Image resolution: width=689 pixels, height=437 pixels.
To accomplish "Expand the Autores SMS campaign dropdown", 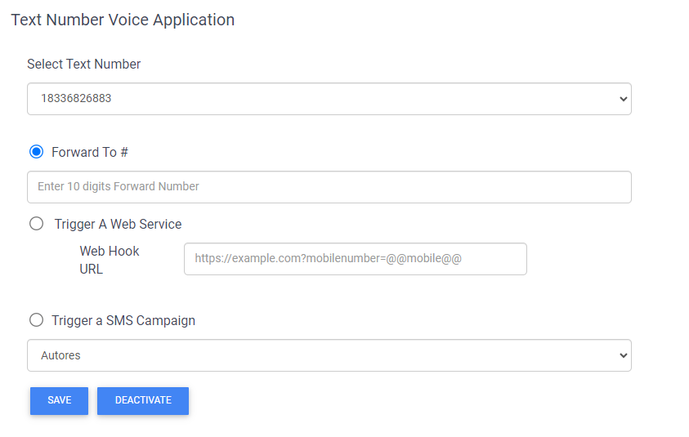I will [x=329, y=355].
